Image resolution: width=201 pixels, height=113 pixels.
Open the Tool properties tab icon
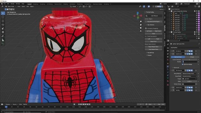click(168, 44)
